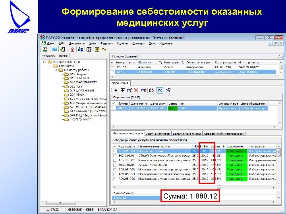Click Общий (клинический) анализ крови service name
This screenshot has width=286, height=214.
[x=164, y=156]
